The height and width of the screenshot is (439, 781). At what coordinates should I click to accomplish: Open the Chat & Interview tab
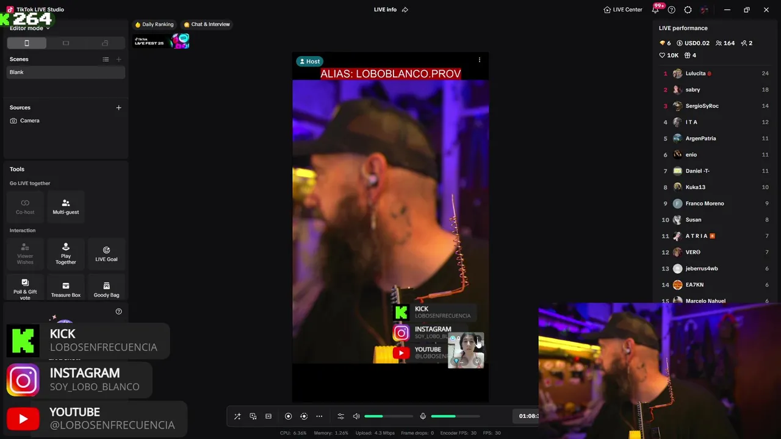click(x=207, y=24)
